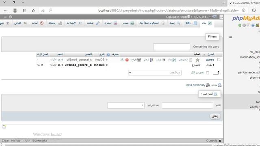
Task: Open console History
Action: pos(16,141)
